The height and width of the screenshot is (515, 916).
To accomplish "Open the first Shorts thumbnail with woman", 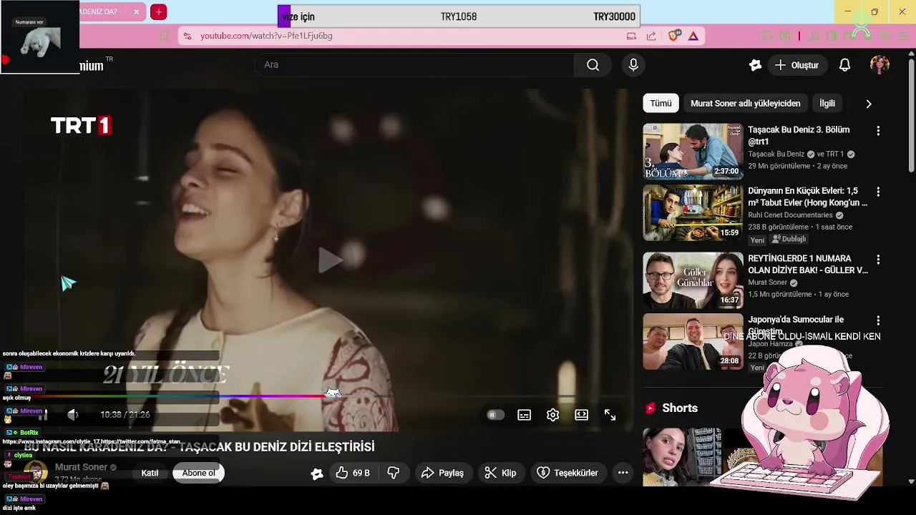I will (681, 457).
